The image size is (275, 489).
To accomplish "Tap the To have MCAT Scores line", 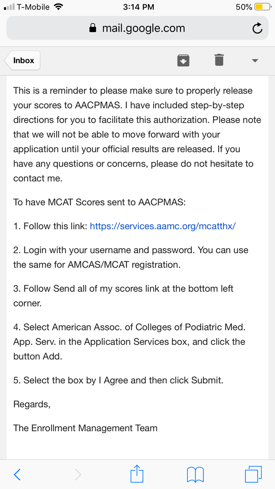I will tap(99, 202).
